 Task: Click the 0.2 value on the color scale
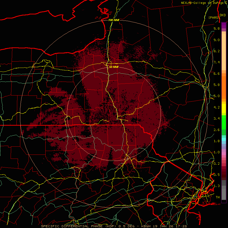(x=217, y=164)
